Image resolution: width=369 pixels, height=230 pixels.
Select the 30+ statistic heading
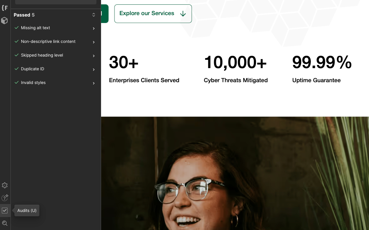click(123, 62)
